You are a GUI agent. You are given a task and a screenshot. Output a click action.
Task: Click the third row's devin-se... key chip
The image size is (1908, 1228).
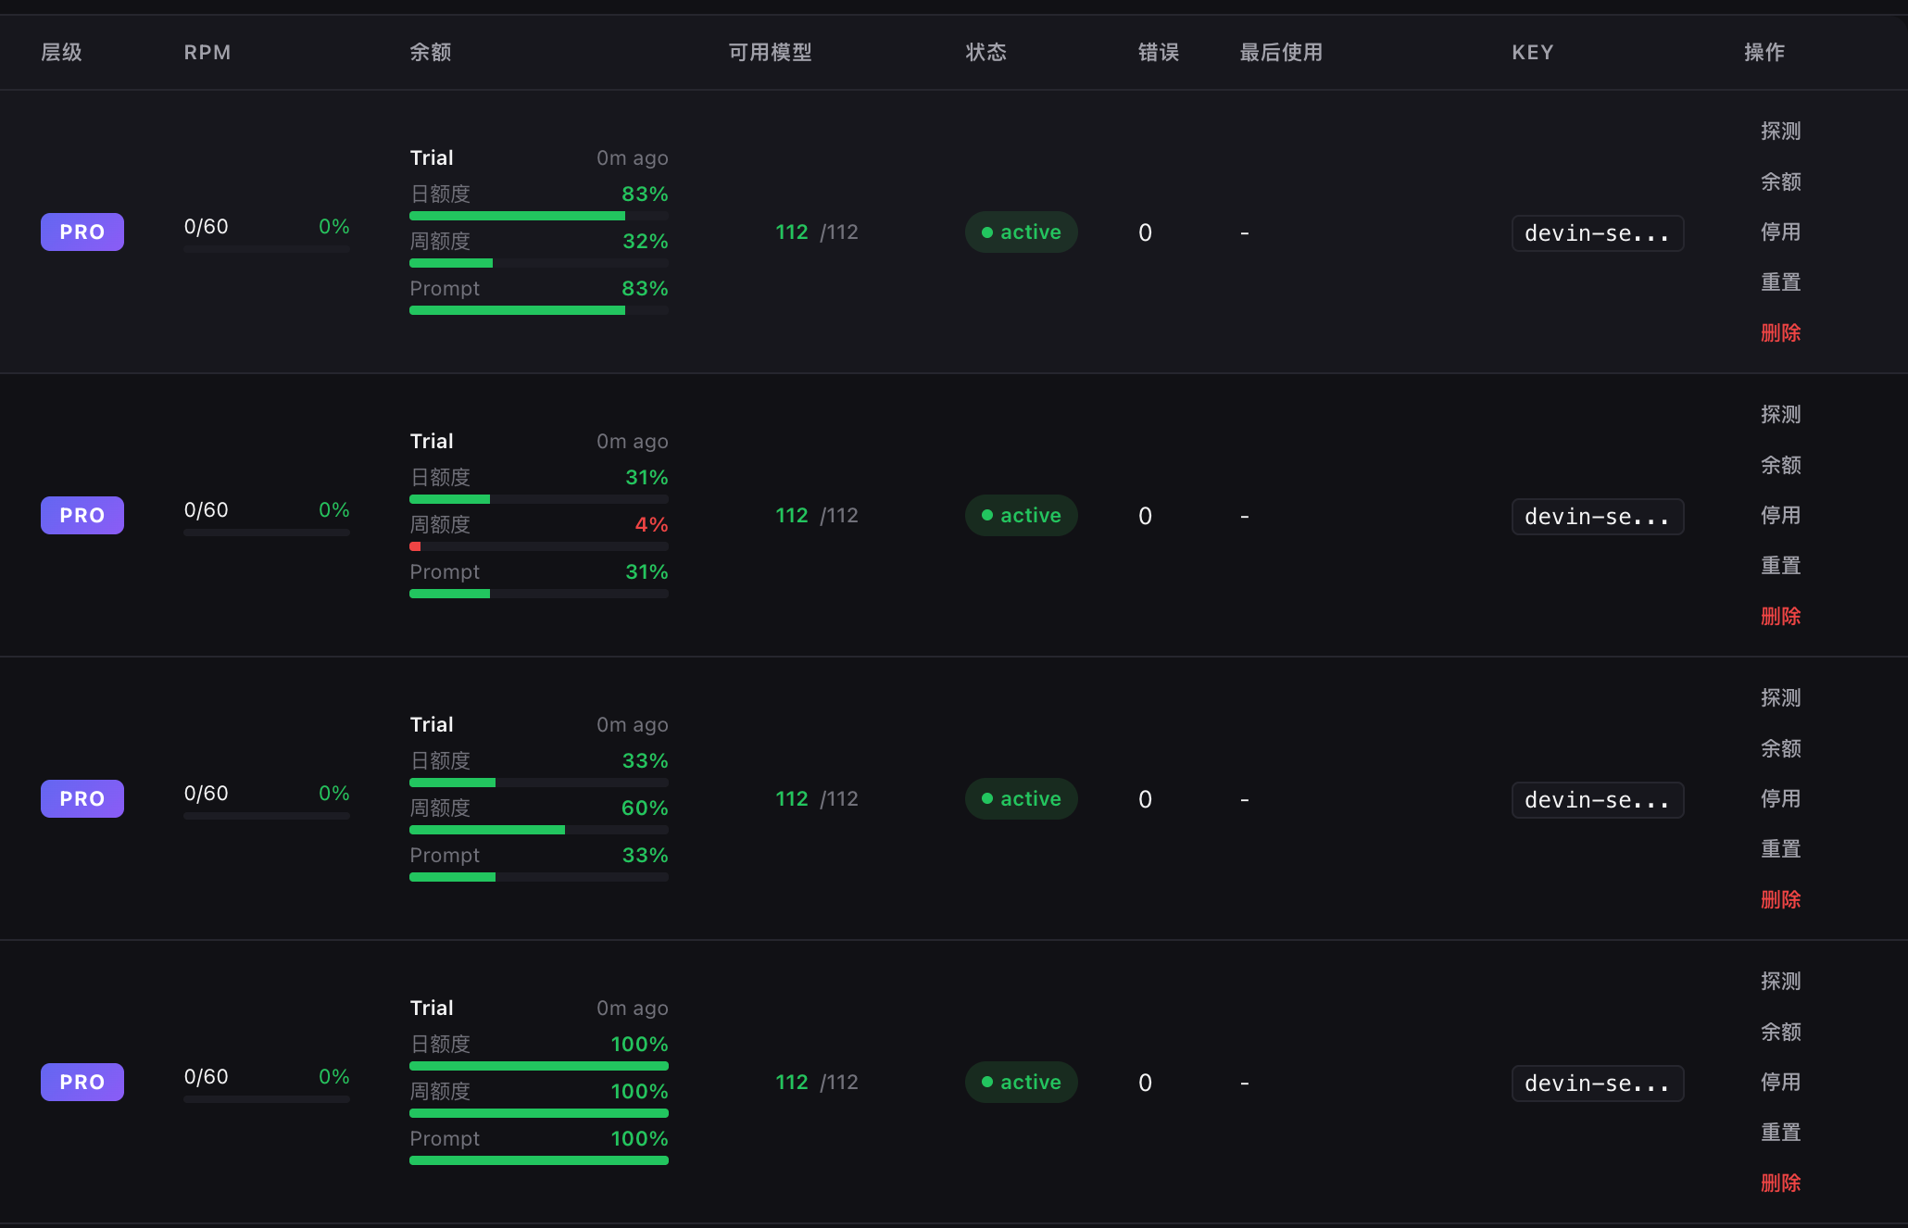coord(1597,800)
